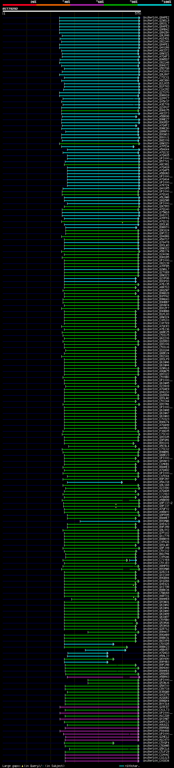Open hit UniRef100_Q53MU6
The width and height of the screenshot is (174, 768).
point(156,623)
